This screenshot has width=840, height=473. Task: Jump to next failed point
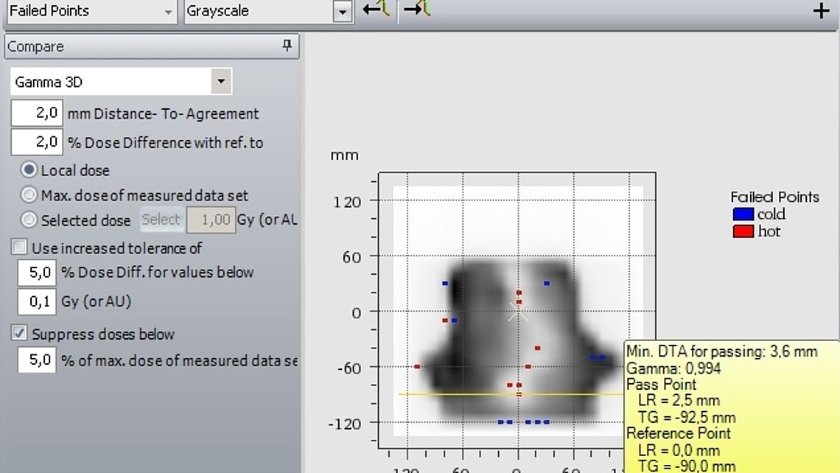pos(416,10)
